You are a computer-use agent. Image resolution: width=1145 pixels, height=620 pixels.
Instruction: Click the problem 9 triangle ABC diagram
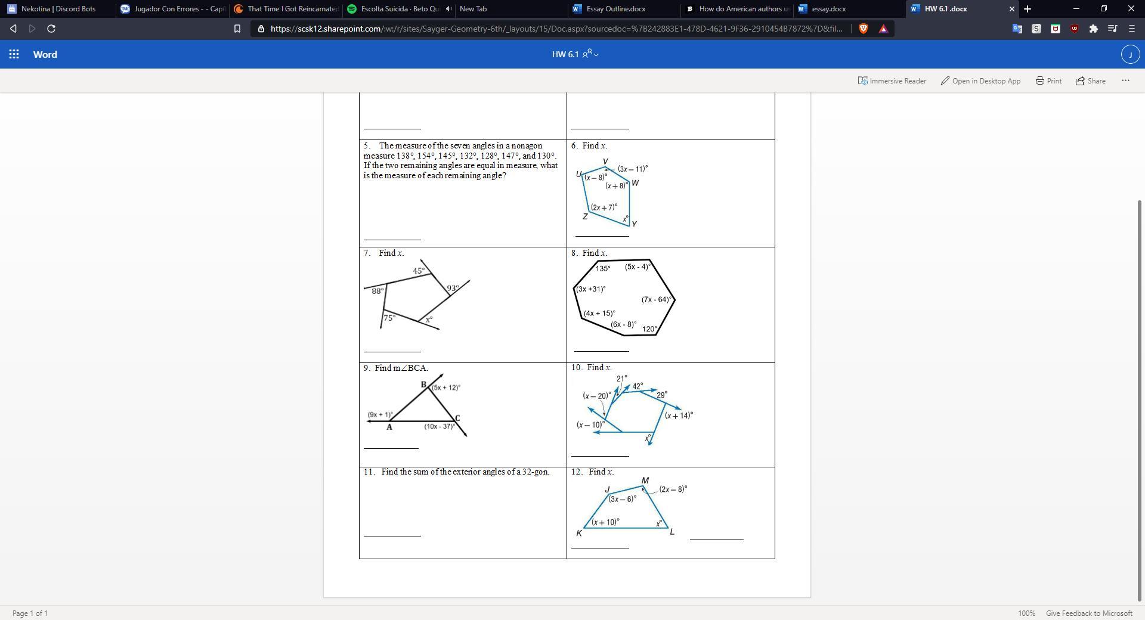click(416, 405)
